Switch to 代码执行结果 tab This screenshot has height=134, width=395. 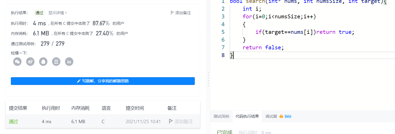pos(247,116)
